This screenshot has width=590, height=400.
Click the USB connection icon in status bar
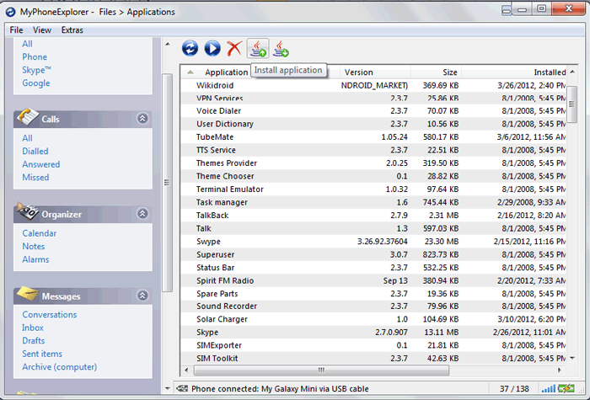182,388
